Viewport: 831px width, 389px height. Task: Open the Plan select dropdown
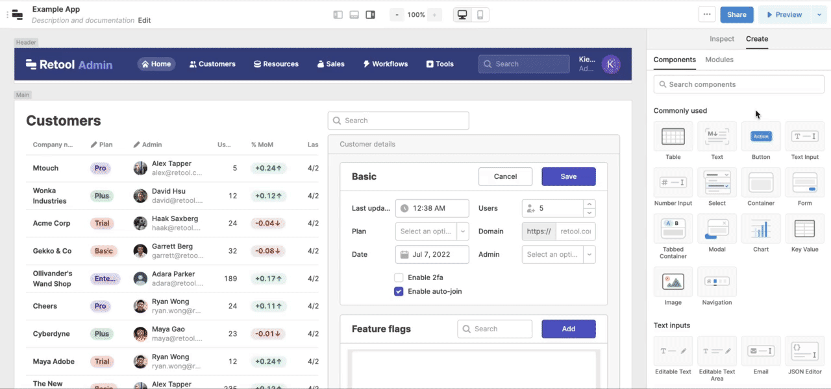tap(432, 231)
